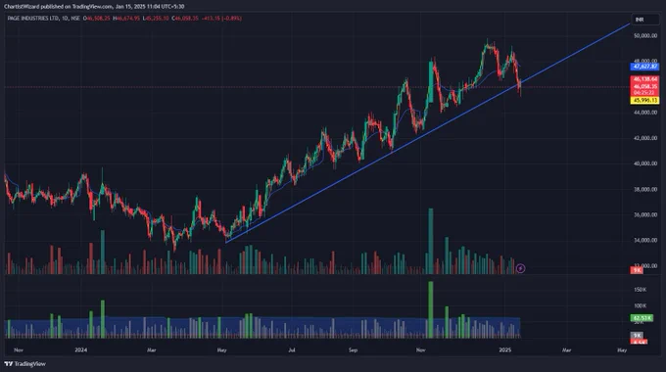666x372 pixels.
Task: Click the Sep label on time axis
Action: pyautogui.click(x=353, y=349)
